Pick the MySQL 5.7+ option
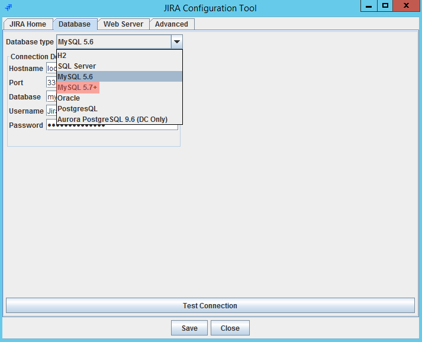This screenshot has height=342, width=422. [x=120, y=88]
